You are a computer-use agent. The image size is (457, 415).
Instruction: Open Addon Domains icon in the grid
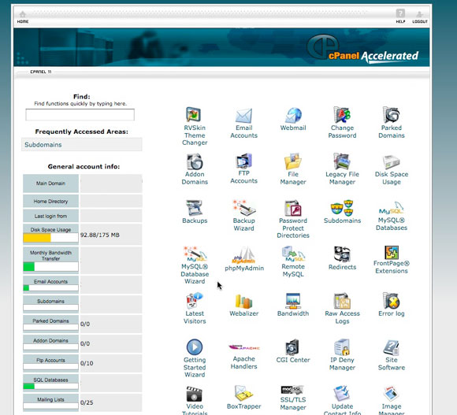195,161
